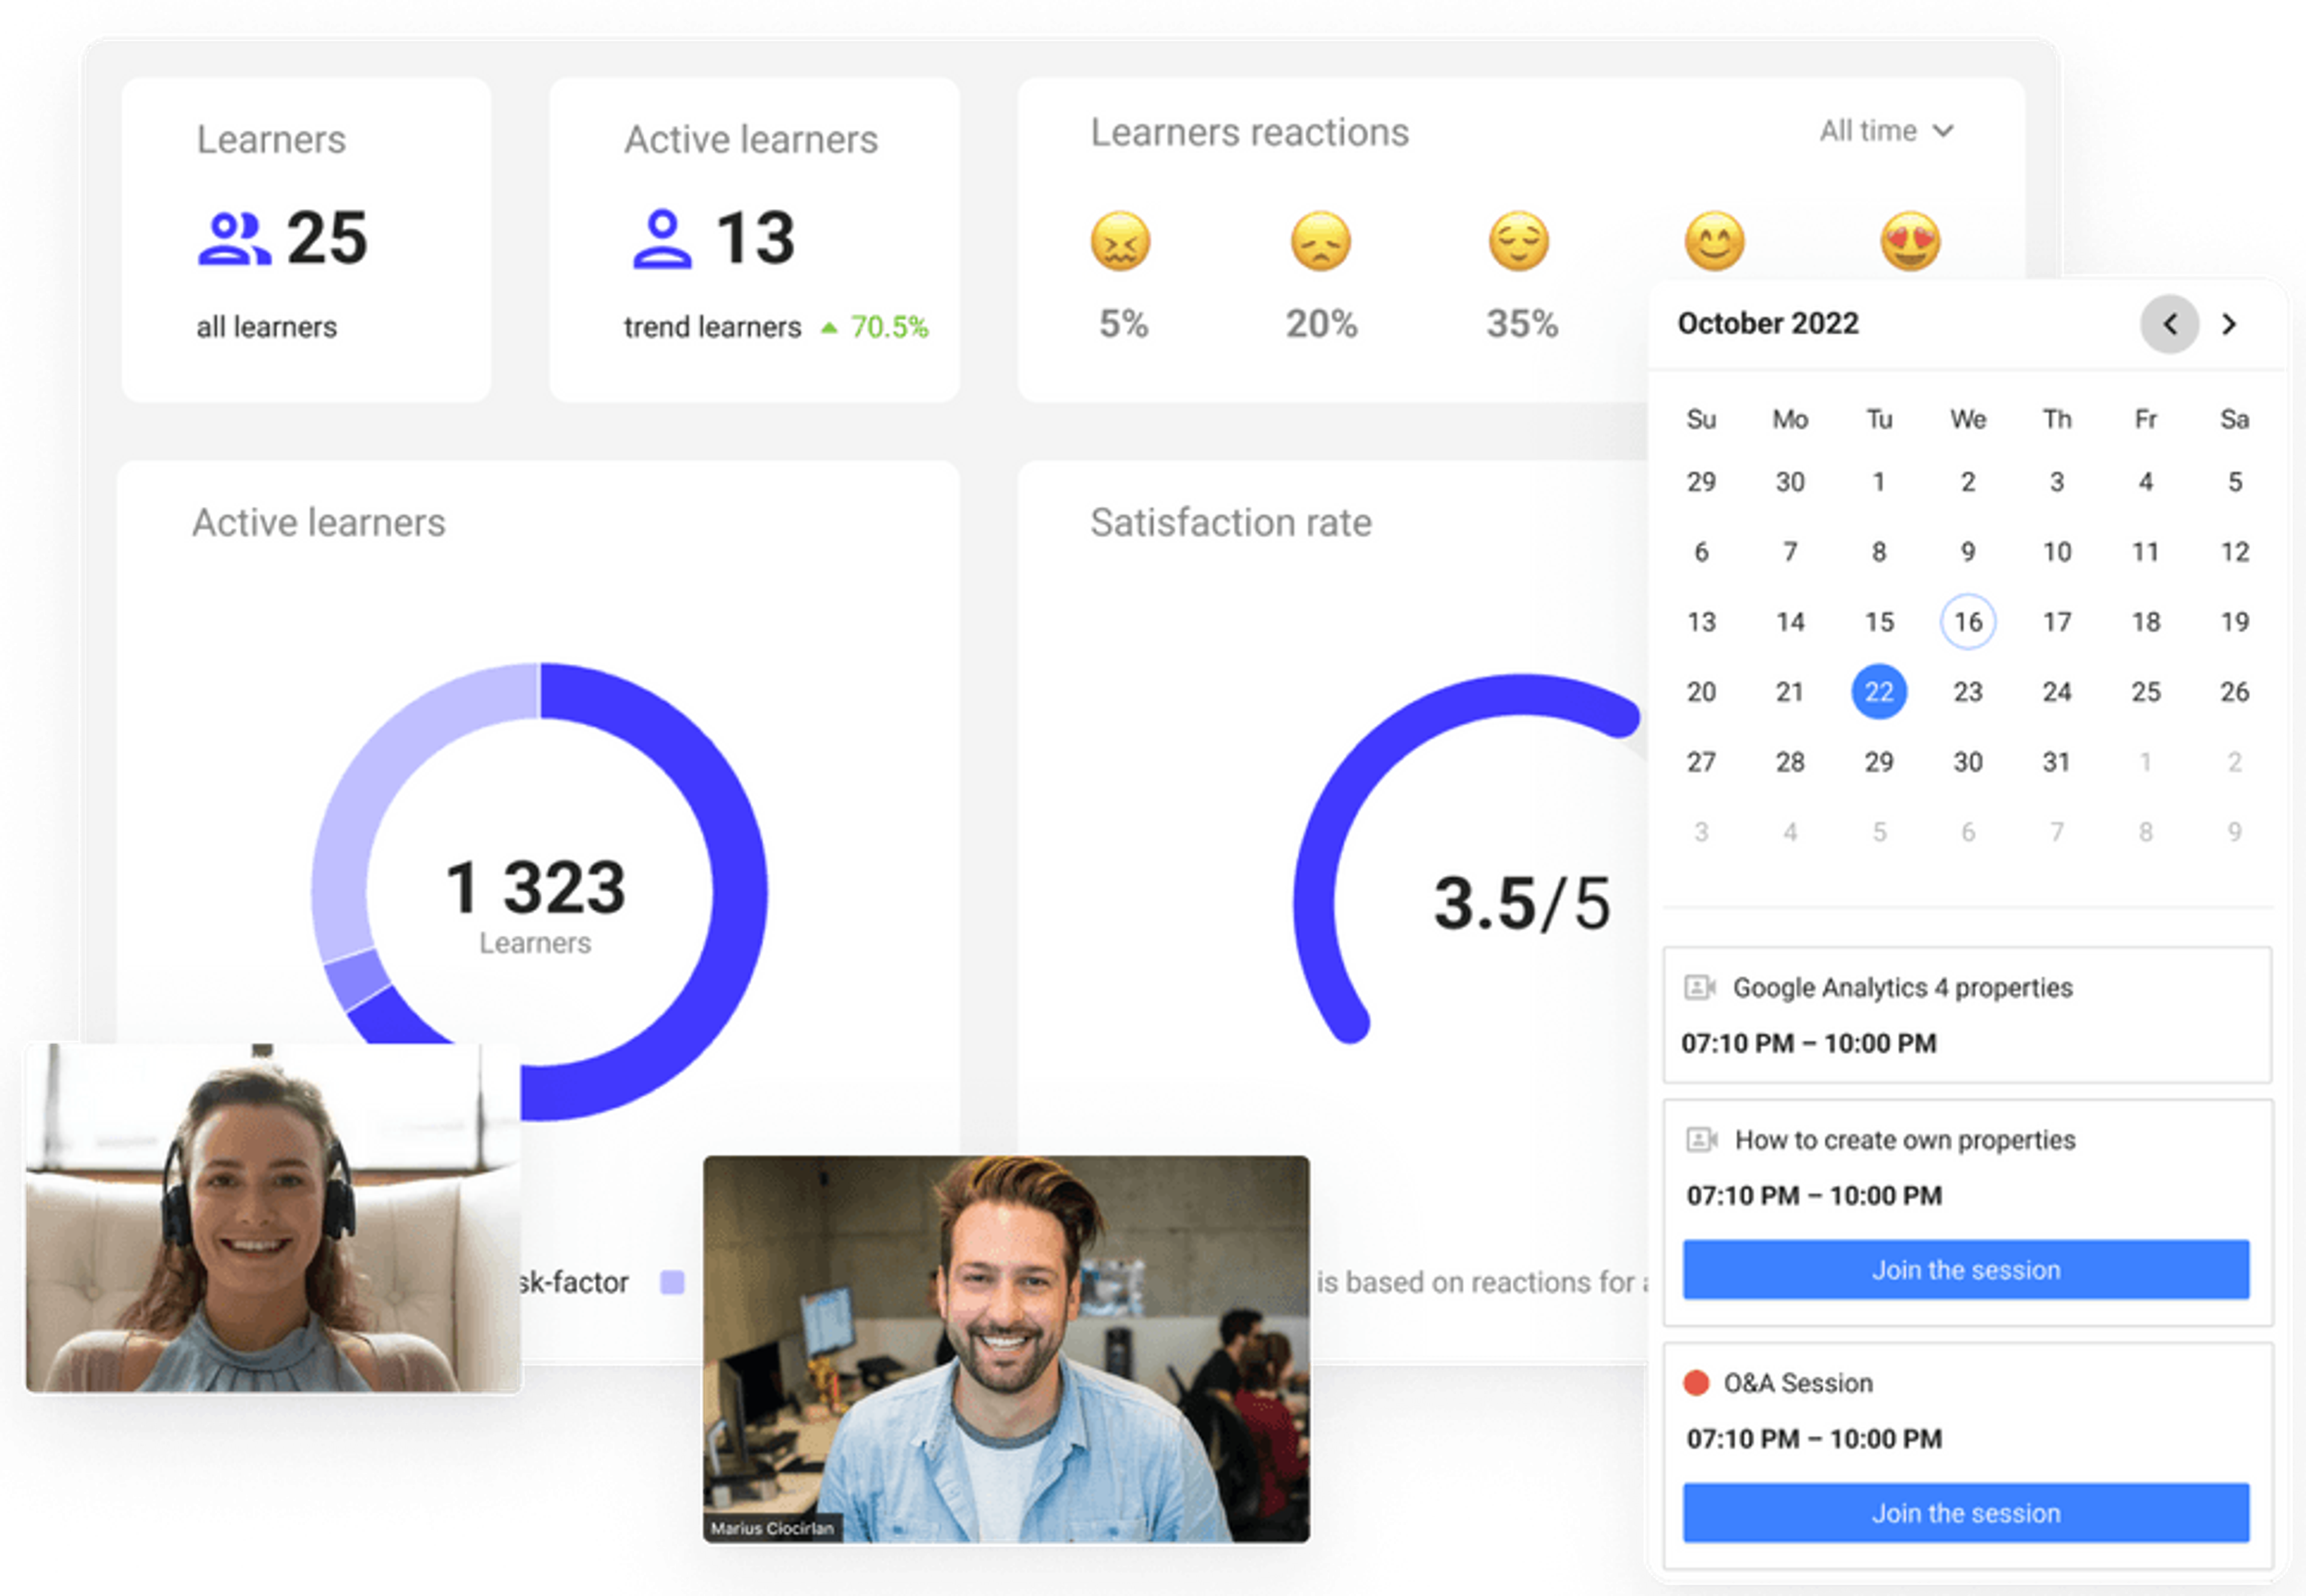Click the 13 active learners count
This screenshot has width=2306, height=1596.
pyautogui.click(x=756, y=238)
